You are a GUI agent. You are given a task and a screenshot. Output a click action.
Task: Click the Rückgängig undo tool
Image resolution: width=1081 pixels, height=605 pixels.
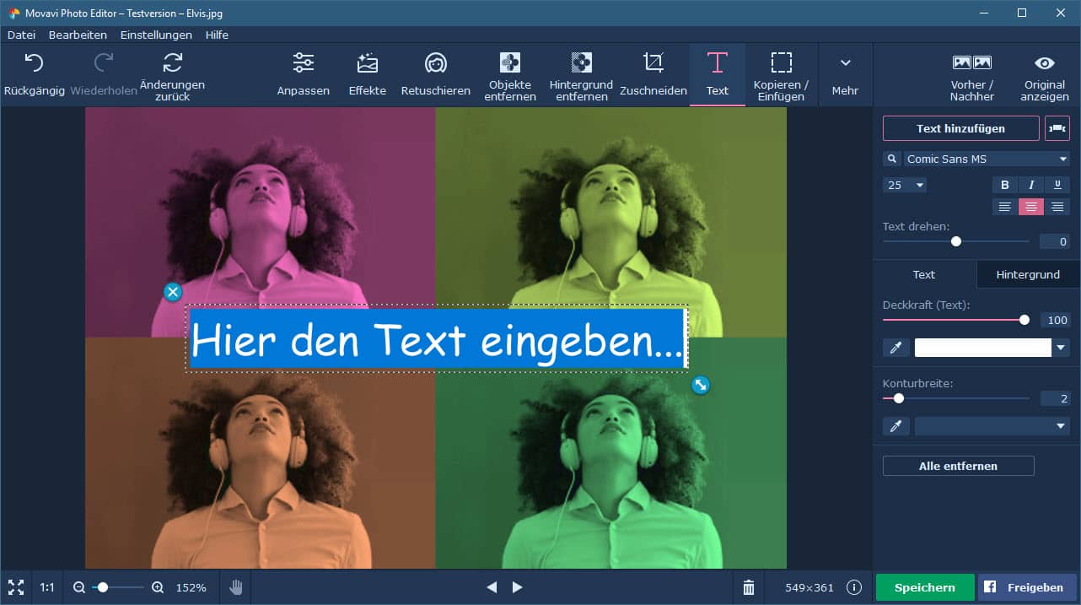tap(34, 74)
